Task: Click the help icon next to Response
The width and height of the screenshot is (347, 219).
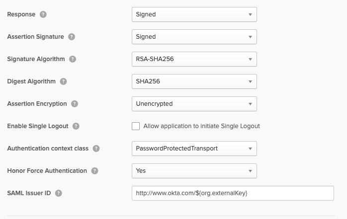Action: 43,14
